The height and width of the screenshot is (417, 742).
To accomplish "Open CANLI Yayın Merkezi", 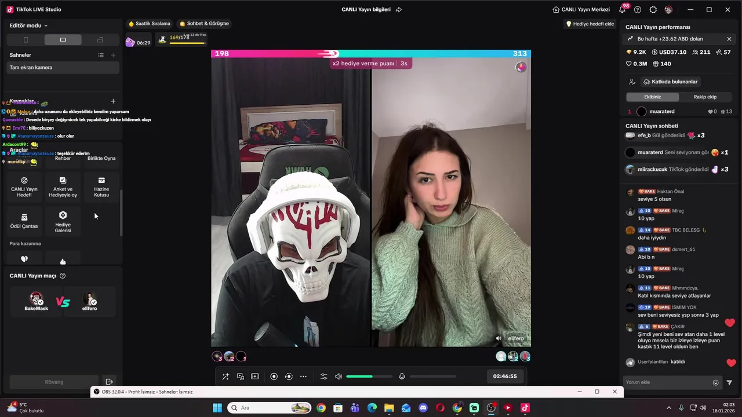I will pyautogui.click(x=581, y=10).
